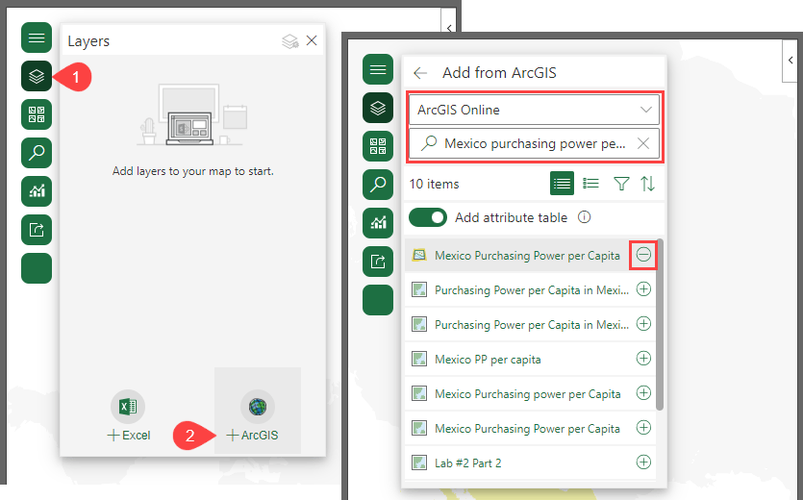This screenshot has height=500, width=803.
Task: Collapse right window side pane chevron
Action: tap(790, 61)
